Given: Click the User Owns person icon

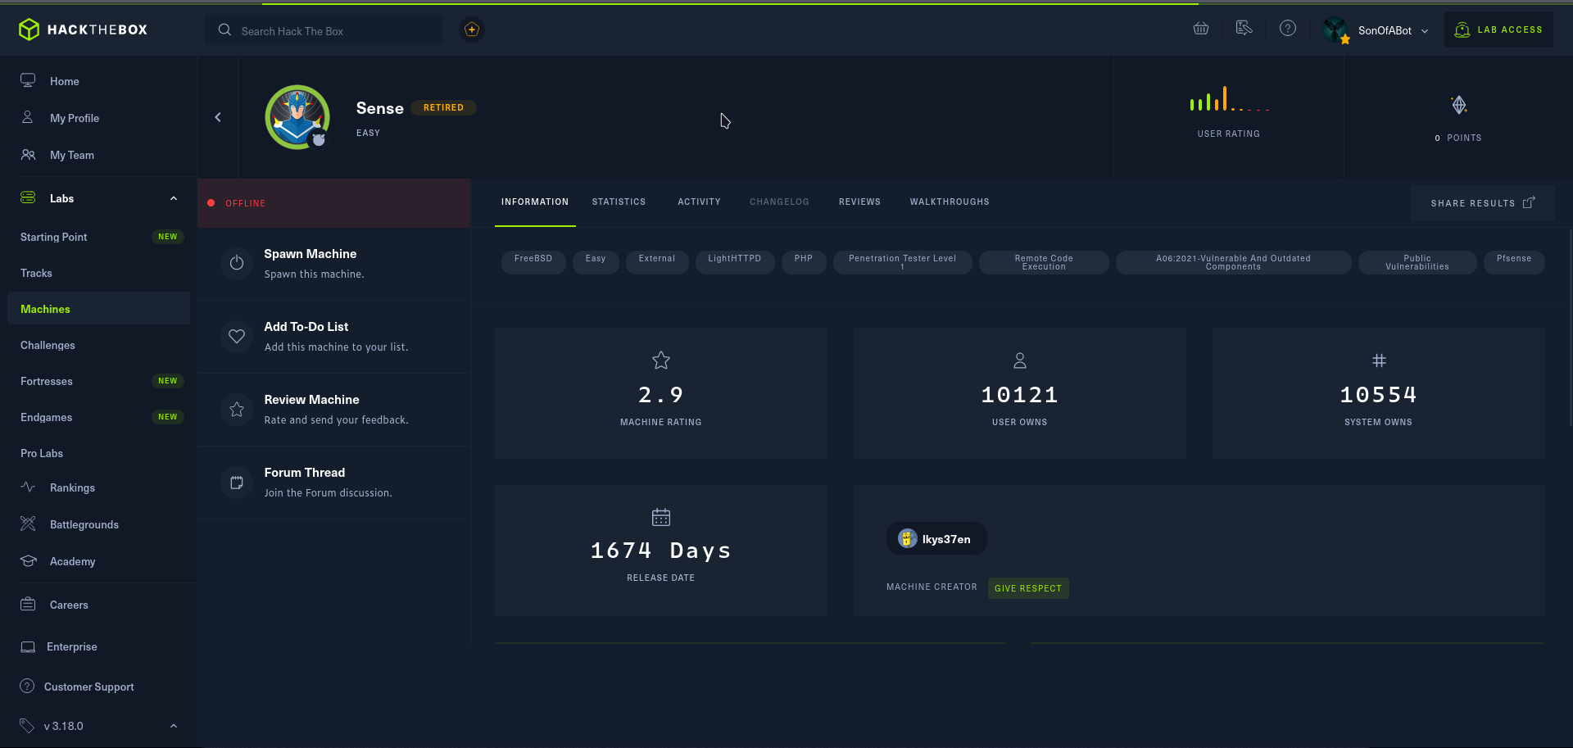Looking at the screenshot, I should (x=1020, y=360).
